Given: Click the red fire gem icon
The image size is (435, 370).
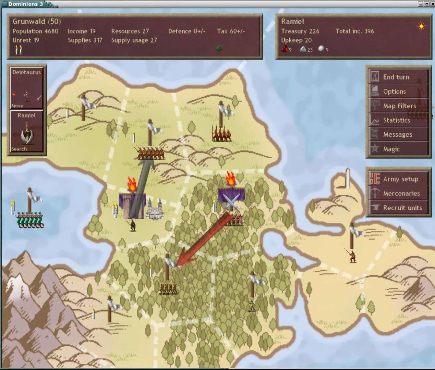Looking at the screenshot, I should click(x=284, y=49).
